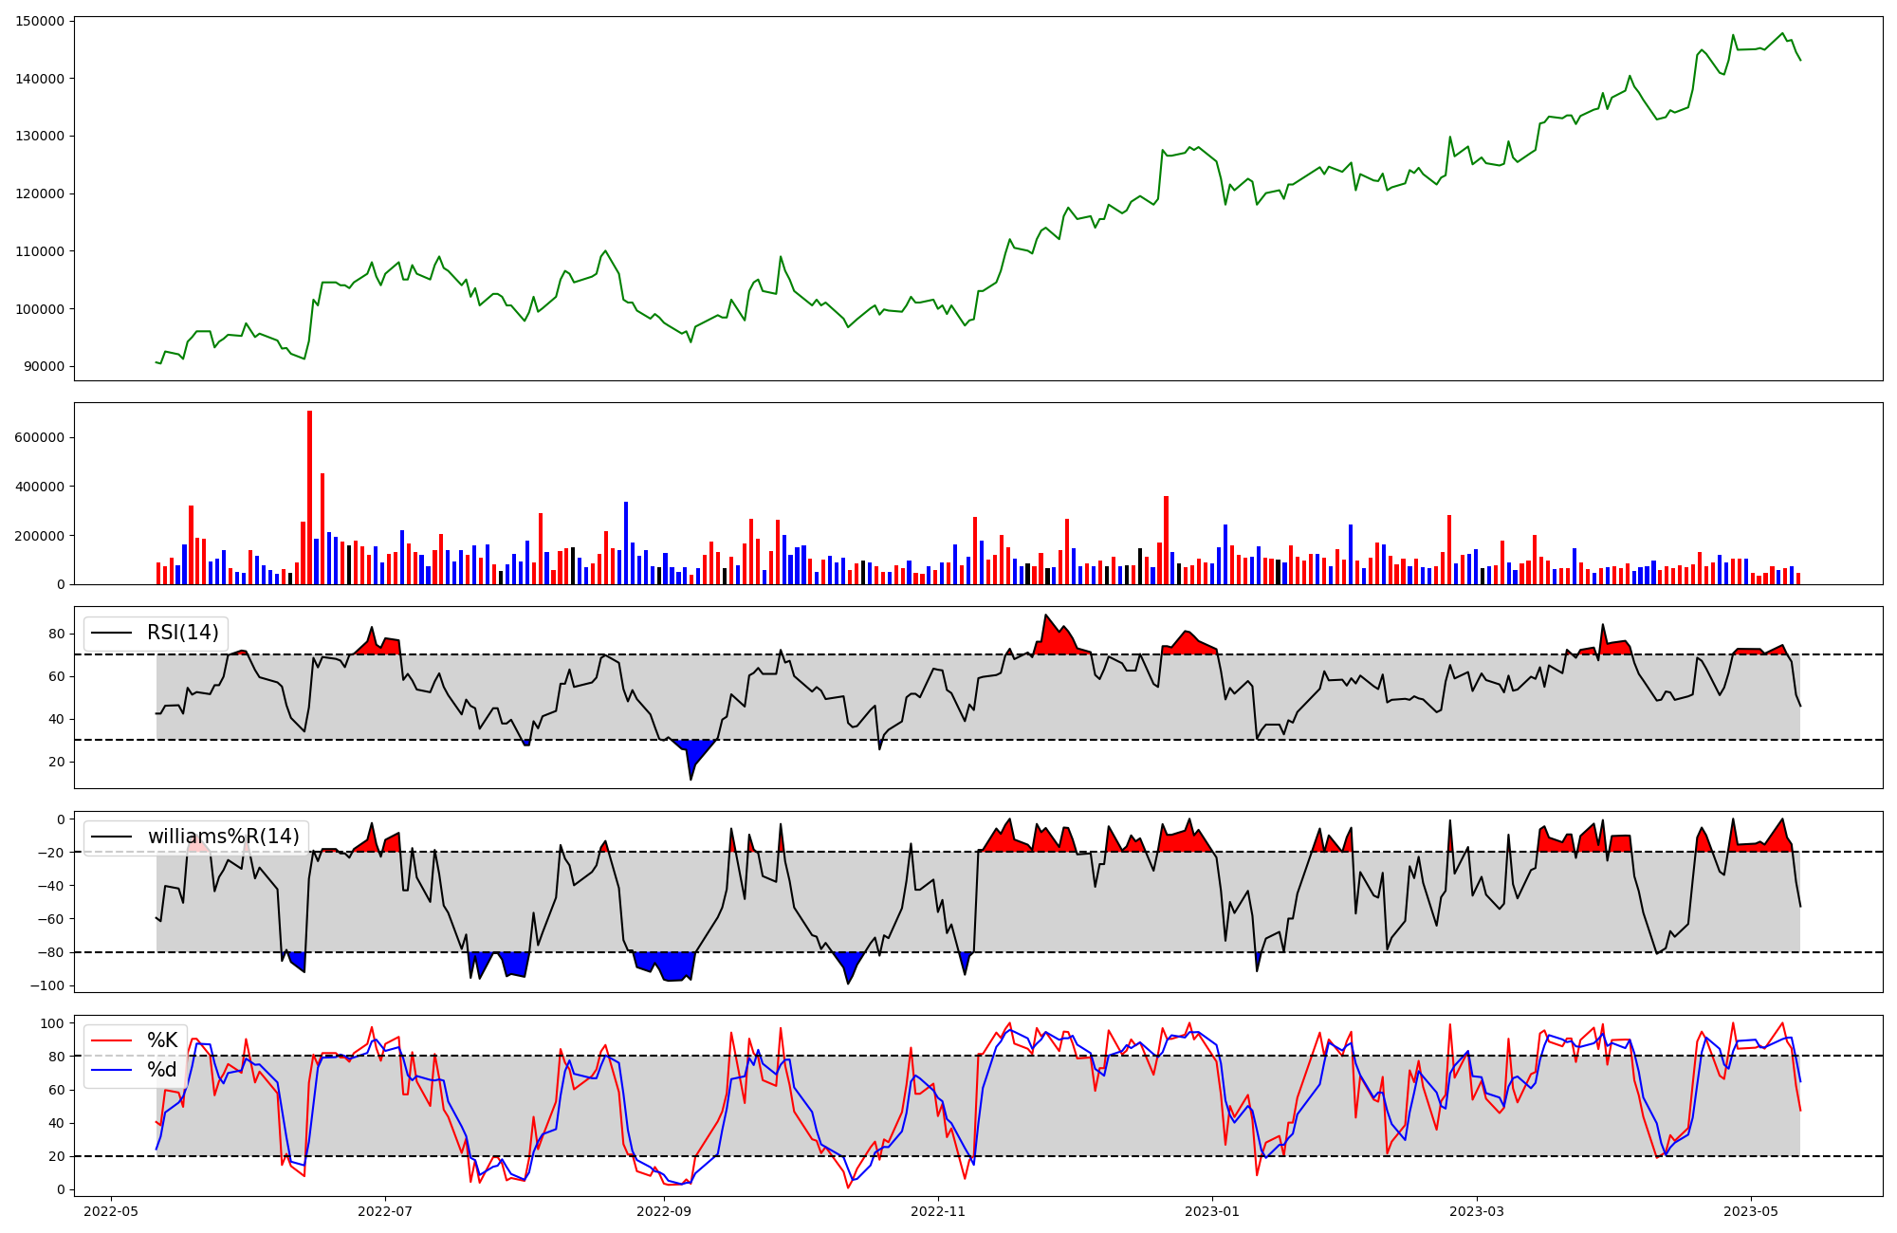
Task: Click the 2022-05 date tick label
Action: tap(112, 1211)
